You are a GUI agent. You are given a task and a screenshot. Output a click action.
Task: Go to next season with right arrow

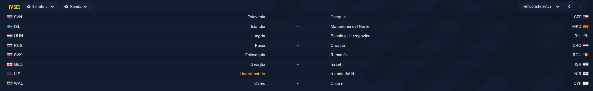click(x=580, y=7)
